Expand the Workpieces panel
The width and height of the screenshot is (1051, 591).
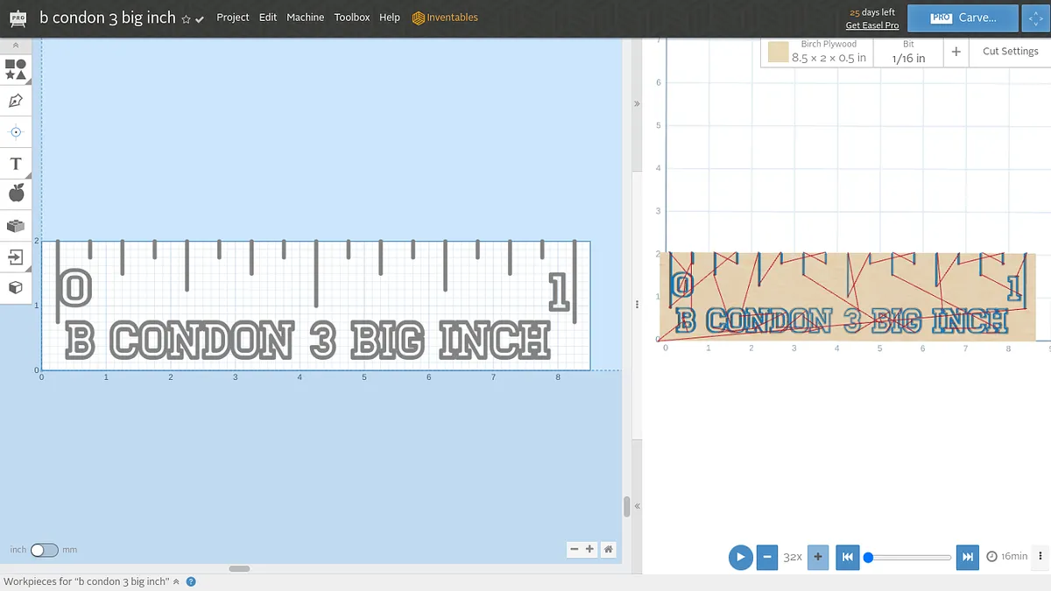176,581
